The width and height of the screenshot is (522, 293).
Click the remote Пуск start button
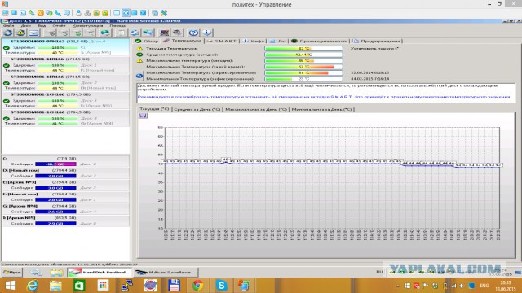point(11,273)
